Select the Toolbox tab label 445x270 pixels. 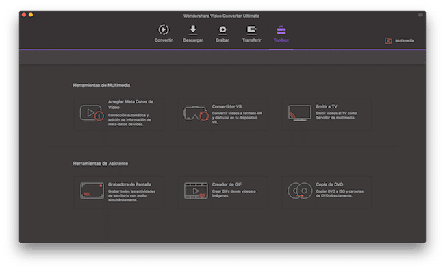(281, 40)
